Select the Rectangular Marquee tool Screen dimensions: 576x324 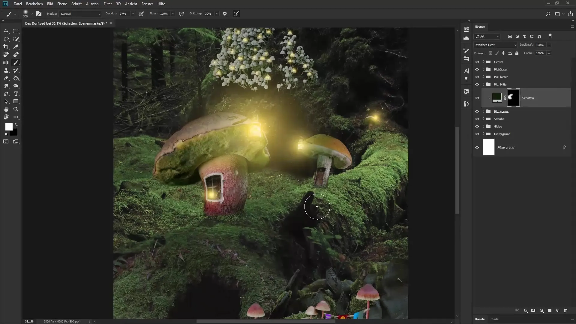tap(16, 31)
